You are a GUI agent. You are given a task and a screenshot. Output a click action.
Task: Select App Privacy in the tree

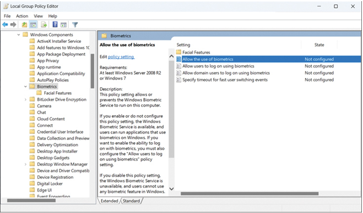tap(48, 60)
